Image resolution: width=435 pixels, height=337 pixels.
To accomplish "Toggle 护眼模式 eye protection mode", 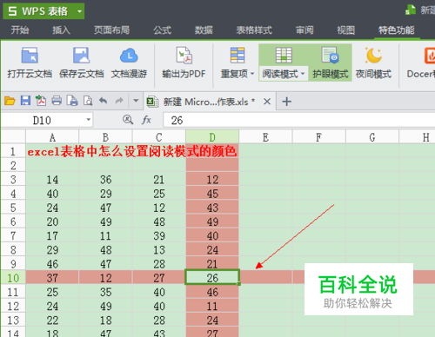I will (331, 63).
